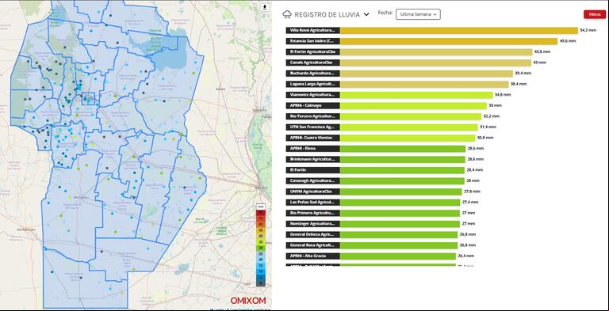The image size is (609, 311).
Task: Click the OMIXOM logo on map
Action: (248, 301)
